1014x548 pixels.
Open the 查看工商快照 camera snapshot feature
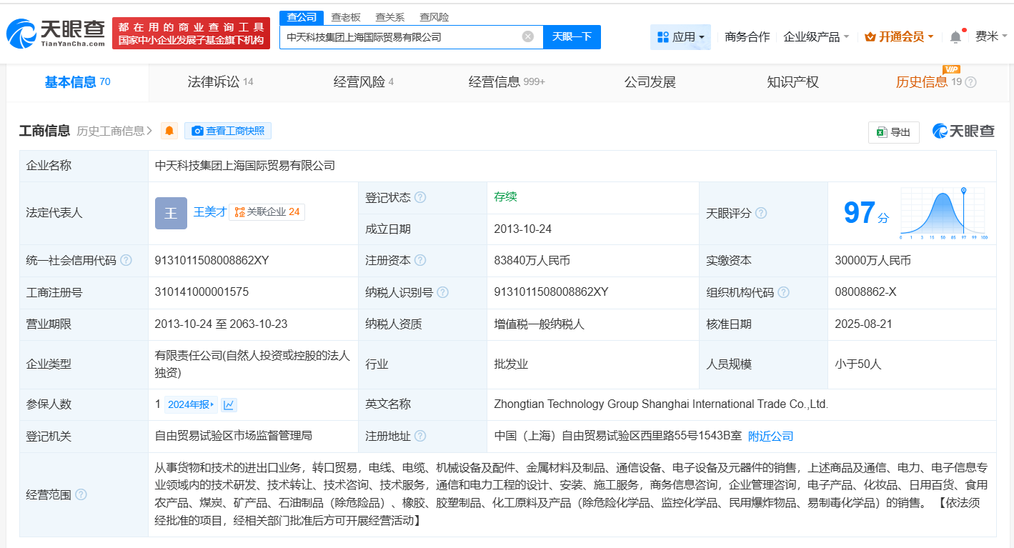pyautogui.click(x=227, y=131)
